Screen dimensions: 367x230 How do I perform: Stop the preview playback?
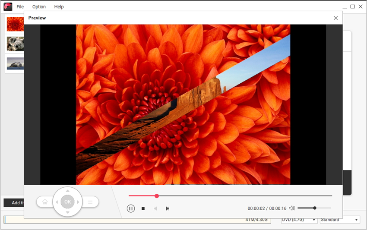click(143, 208)
